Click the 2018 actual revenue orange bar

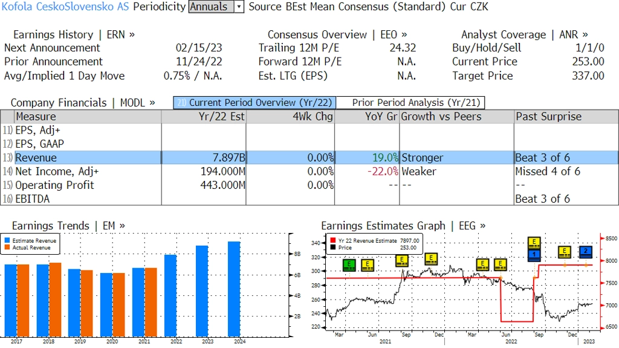pyautogui.click(x=55, y=300)
